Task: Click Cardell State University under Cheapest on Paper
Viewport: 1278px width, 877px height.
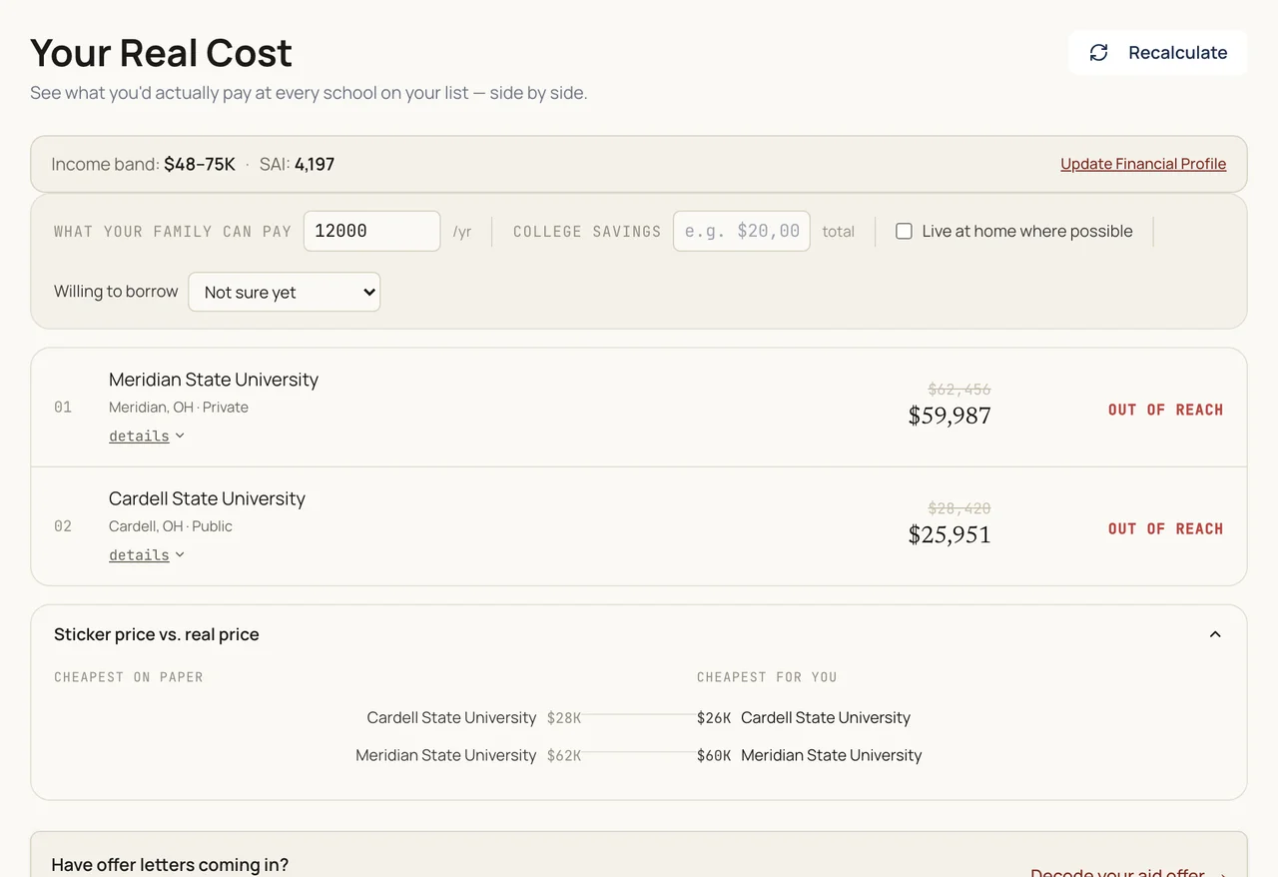Action: tap(451, 717)
